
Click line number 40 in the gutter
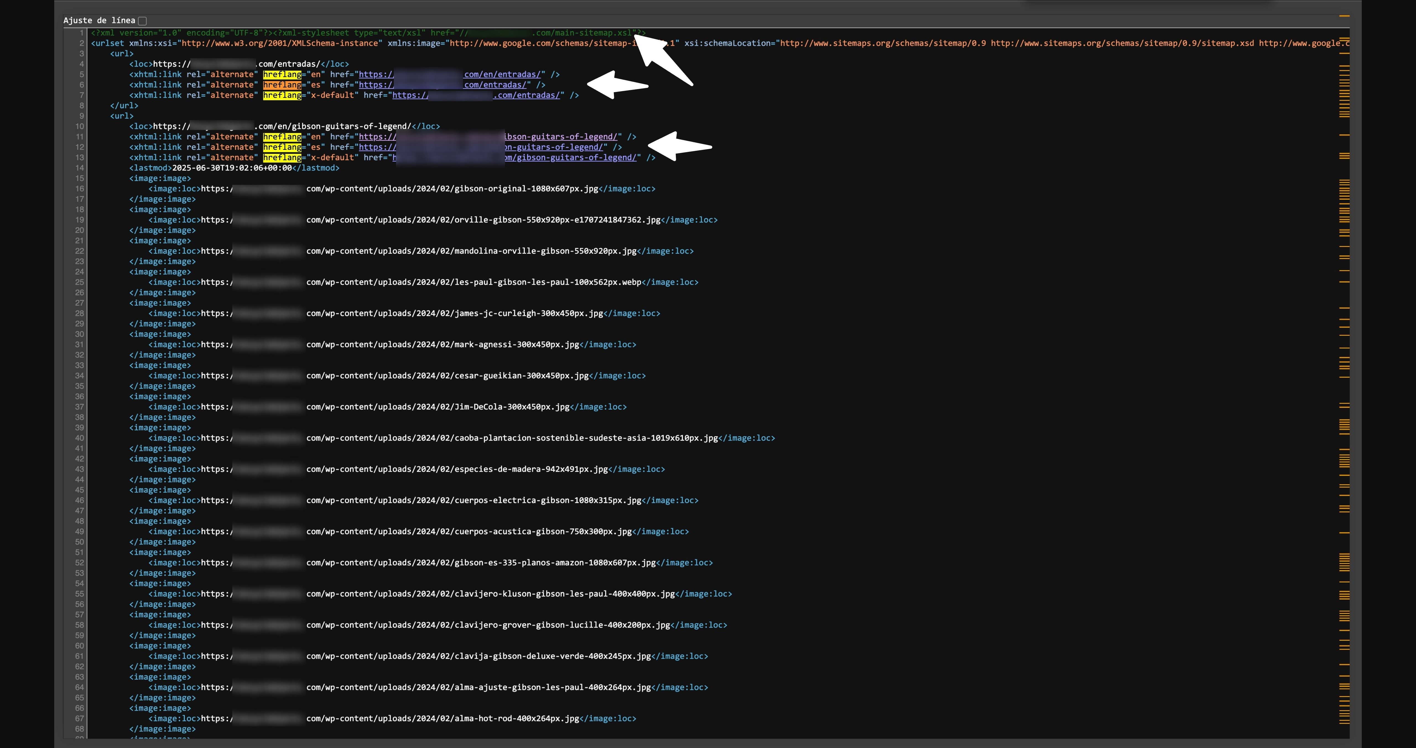(80, 438)
